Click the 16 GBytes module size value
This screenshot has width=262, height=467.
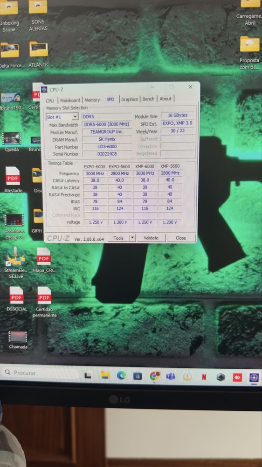[178, 115]
